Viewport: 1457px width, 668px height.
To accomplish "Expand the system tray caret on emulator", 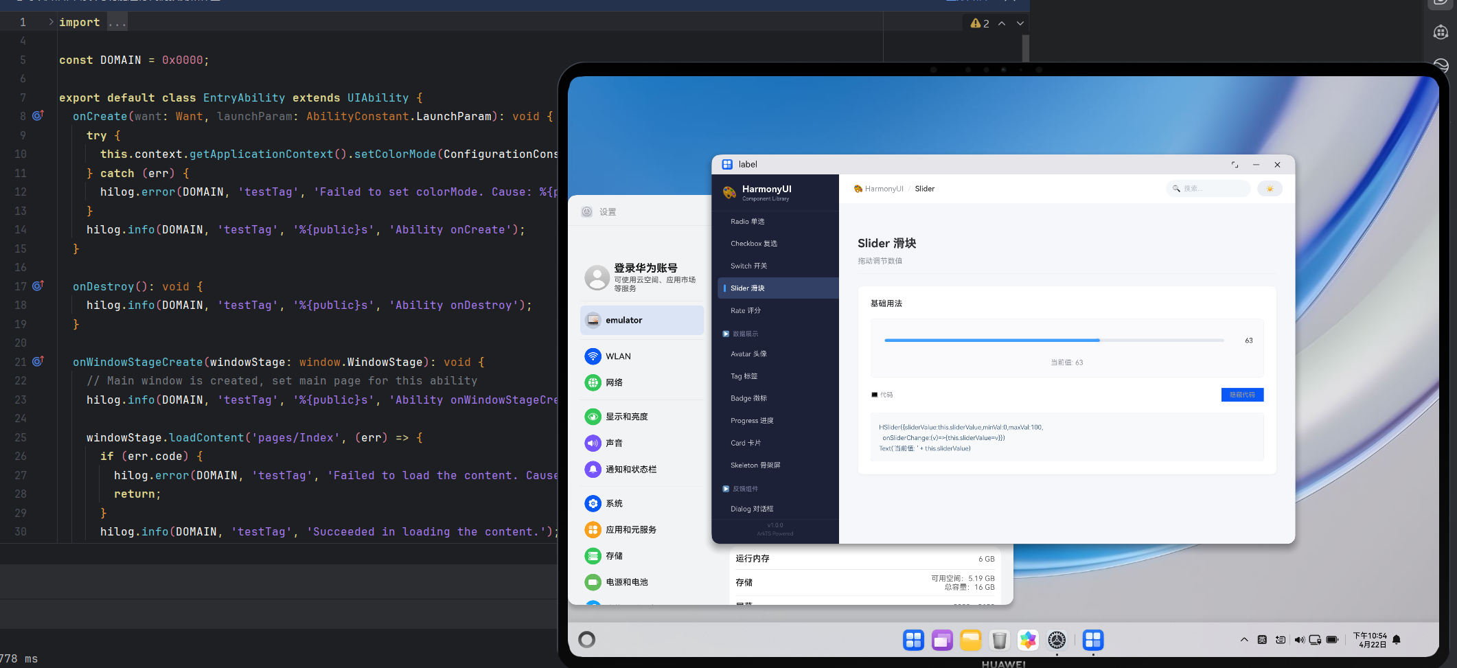I will coord(1244,640).
